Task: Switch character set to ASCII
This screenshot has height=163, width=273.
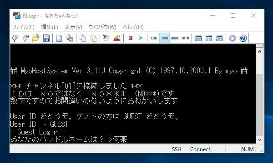Action: click(x=175, y=38)
